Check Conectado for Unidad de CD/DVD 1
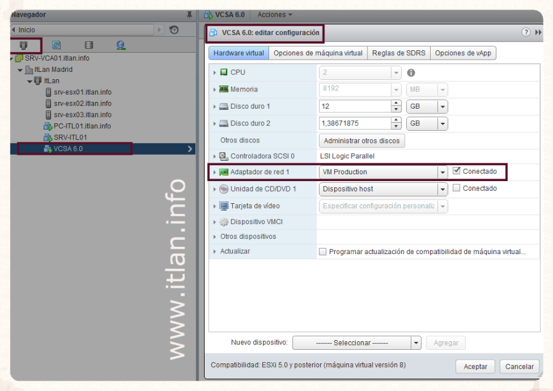 [x=457, y=188]
